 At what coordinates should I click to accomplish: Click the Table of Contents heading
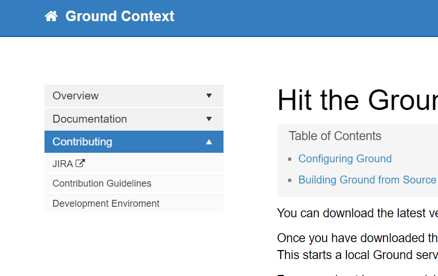335,136
